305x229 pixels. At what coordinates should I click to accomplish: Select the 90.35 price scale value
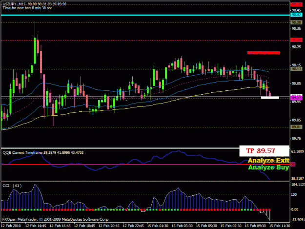[x=296, y=29]
